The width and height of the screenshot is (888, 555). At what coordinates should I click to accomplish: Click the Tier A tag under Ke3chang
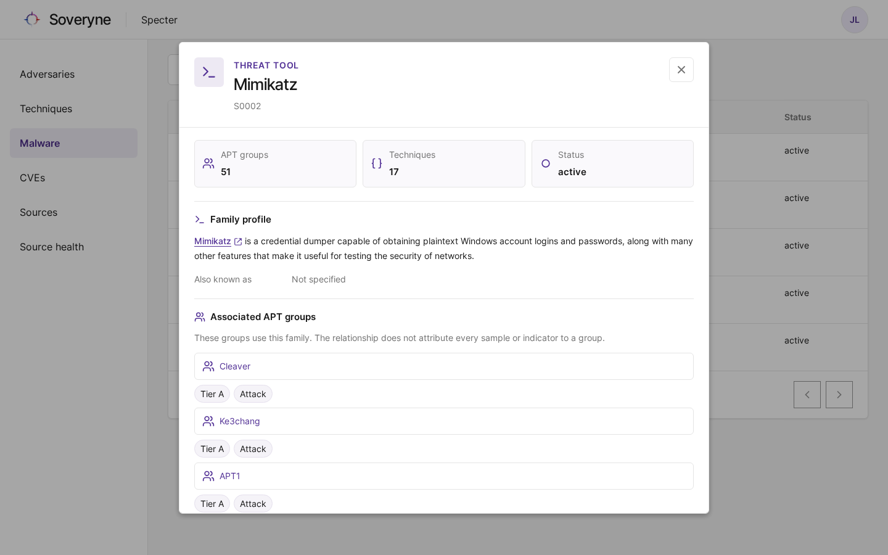[212, 449]
